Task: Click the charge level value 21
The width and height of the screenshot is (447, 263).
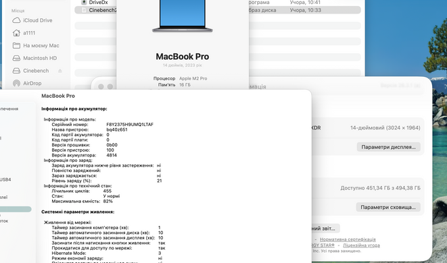Action: [x=160, y=181]
